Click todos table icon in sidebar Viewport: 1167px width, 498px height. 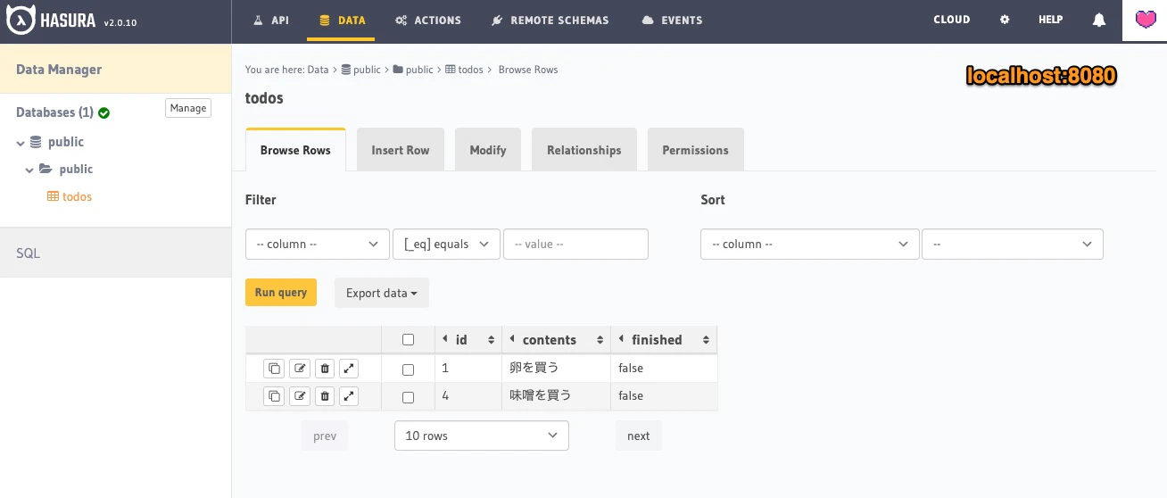click(x=53, y=196)
